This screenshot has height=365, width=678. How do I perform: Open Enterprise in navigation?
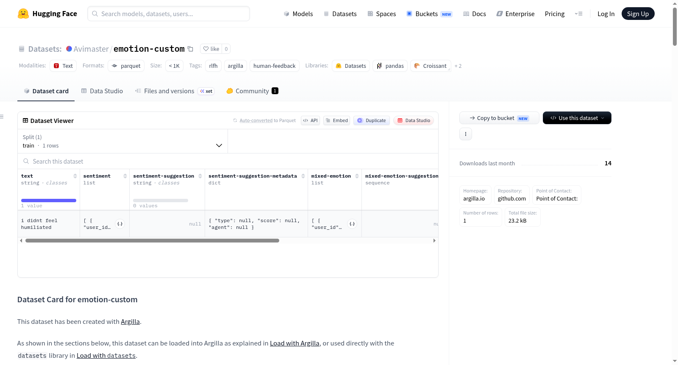[x=515, y=14]
